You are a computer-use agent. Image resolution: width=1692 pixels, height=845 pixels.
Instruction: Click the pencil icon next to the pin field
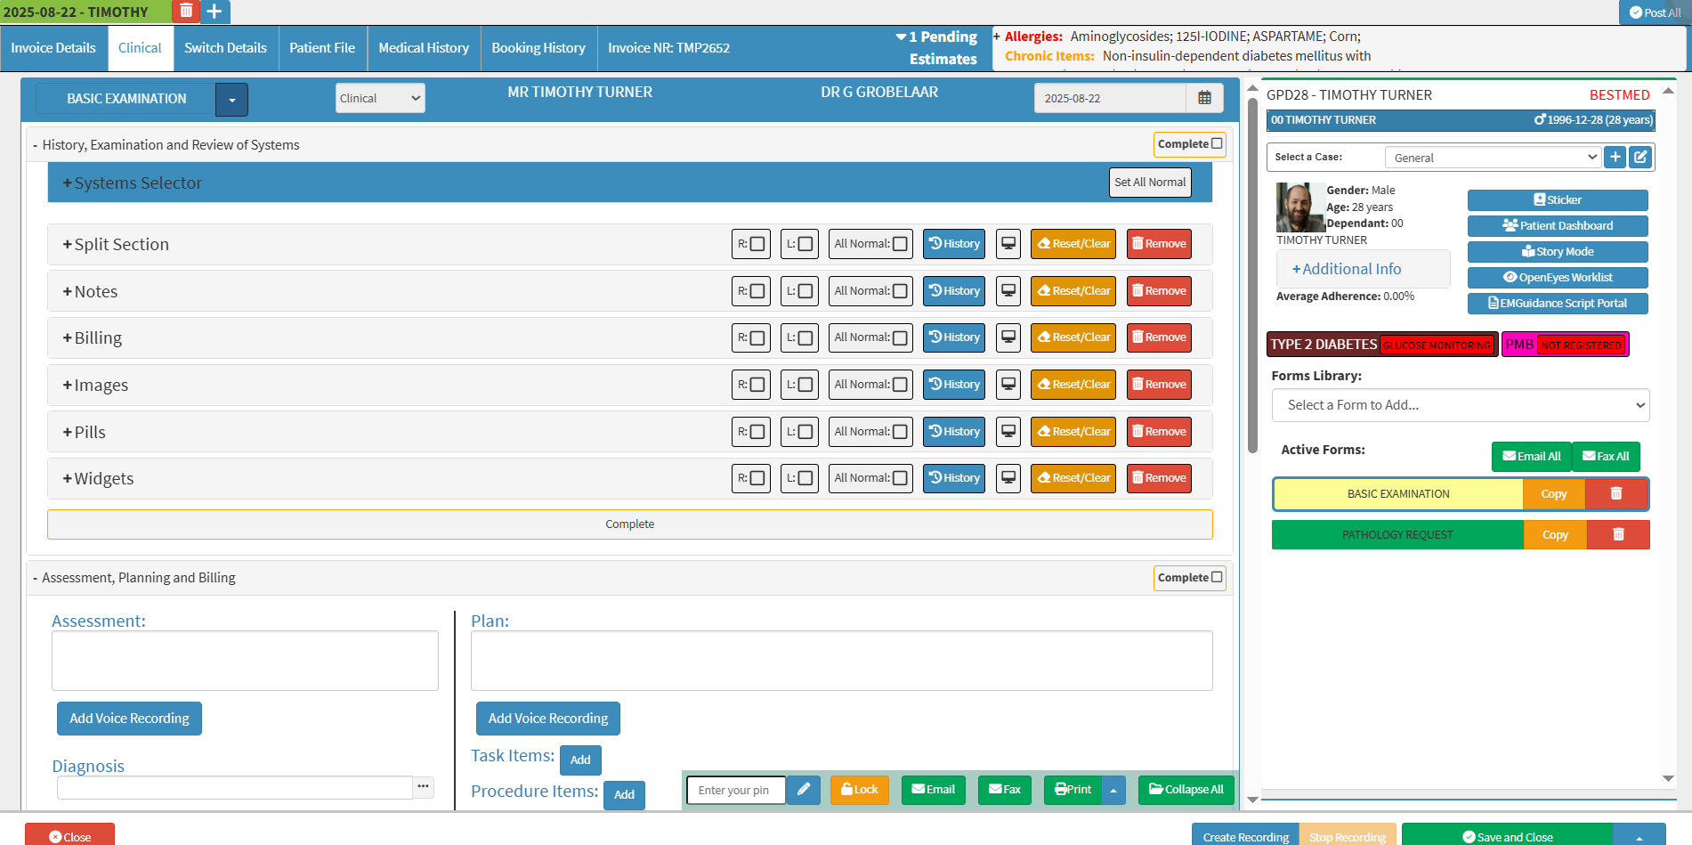[x=803, y=790]
